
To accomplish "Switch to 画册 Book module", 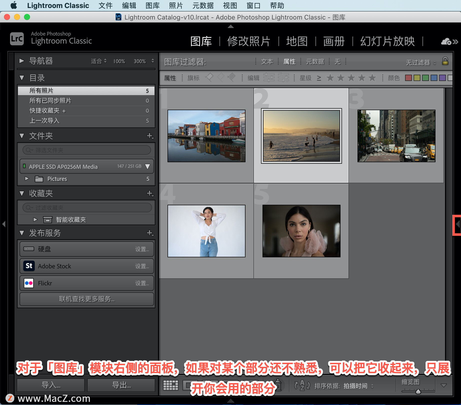I will click(334, 41).
